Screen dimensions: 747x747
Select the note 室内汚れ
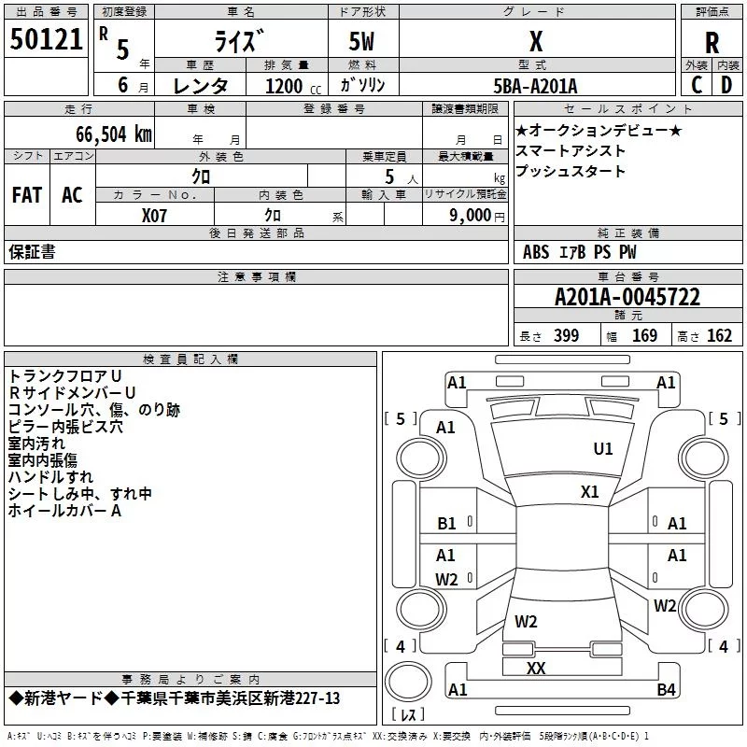(x=36, y=443)
